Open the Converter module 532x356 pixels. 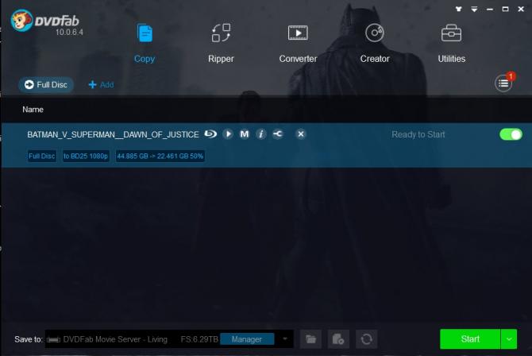[298, 43]
